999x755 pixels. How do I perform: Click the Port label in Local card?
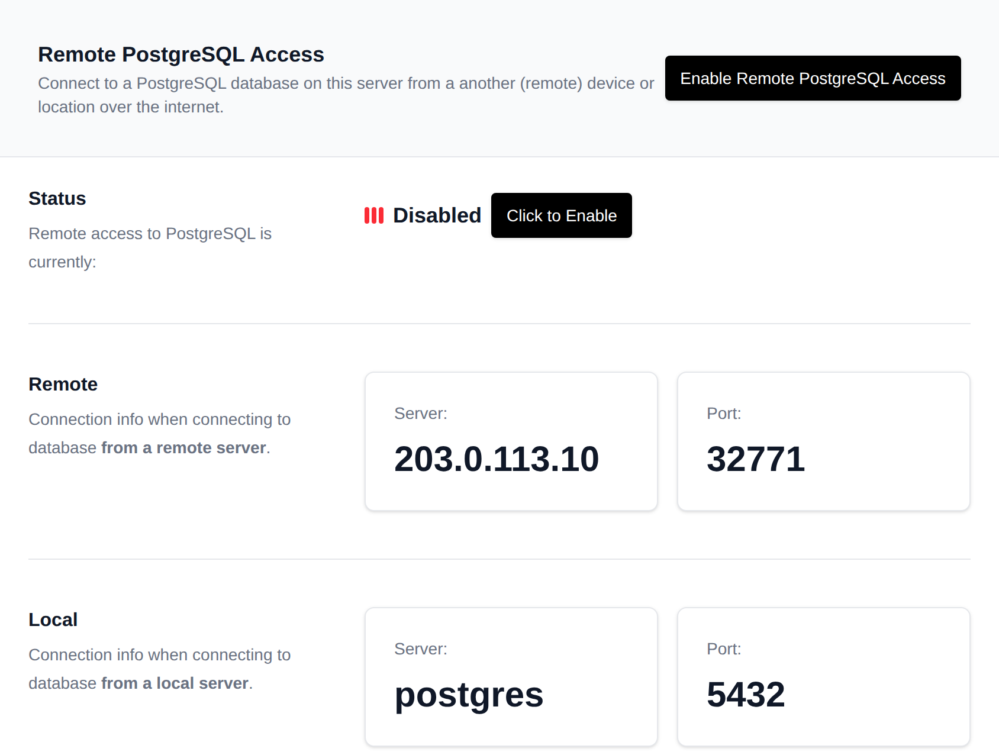tap(724, 648)
